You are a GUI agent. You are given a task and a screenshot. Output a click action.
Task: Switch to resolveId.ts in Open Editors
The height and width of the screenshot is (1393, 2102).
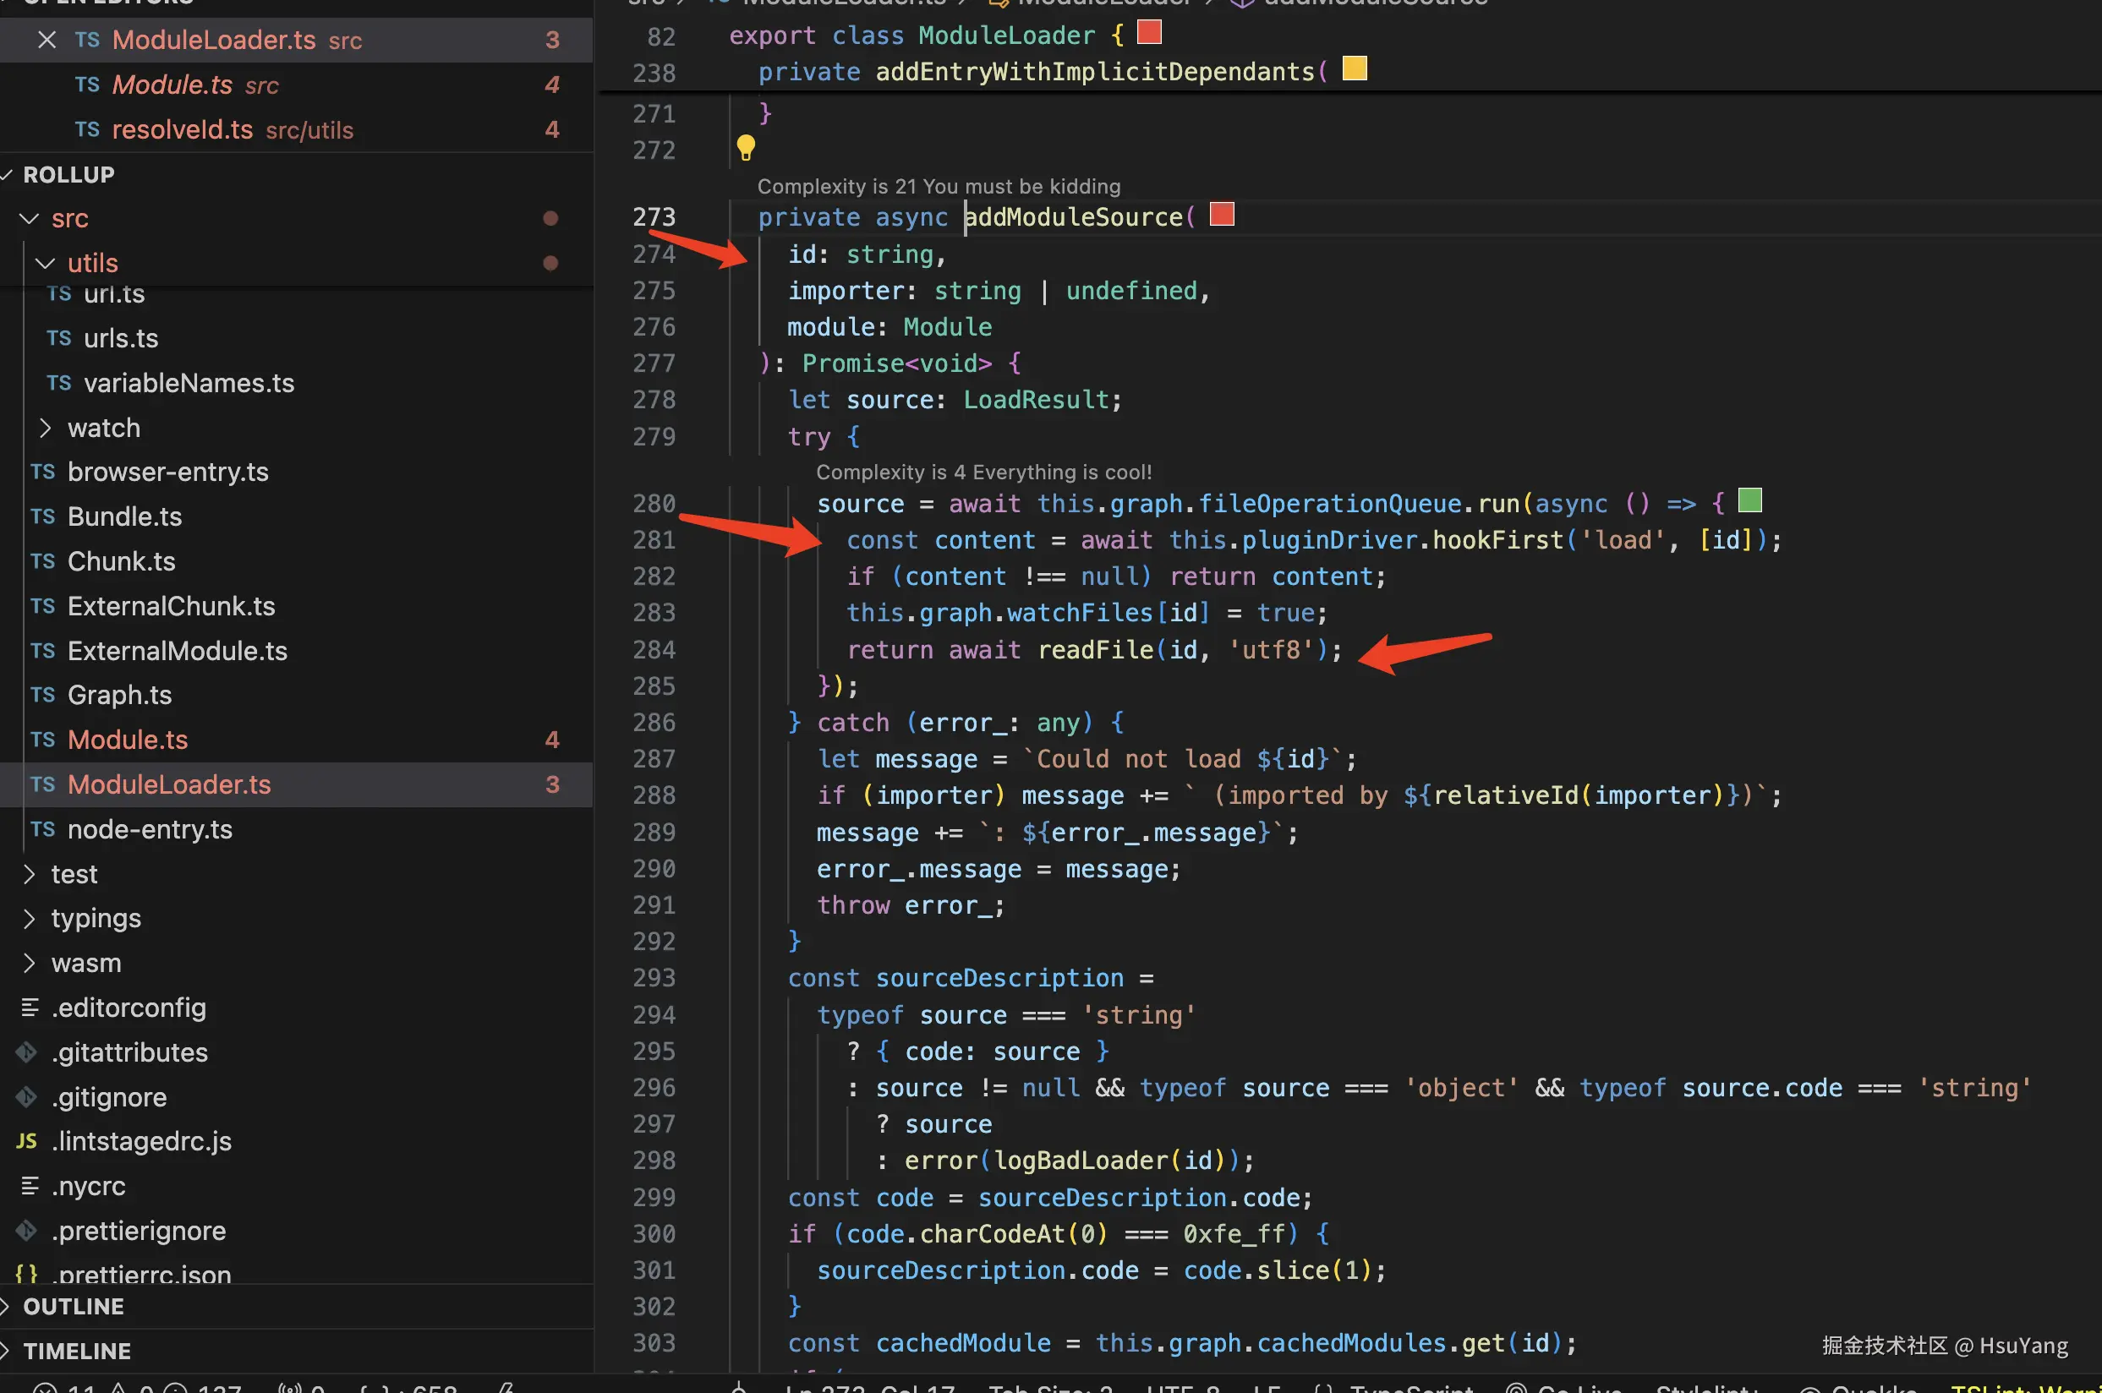(x=182, y=129)
